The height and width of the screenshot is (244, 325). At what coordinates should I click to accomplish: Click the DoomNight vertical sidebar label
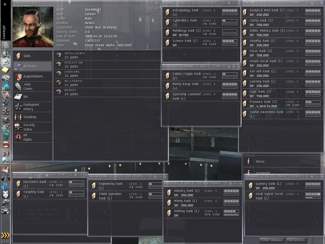[x=4, y=32]
